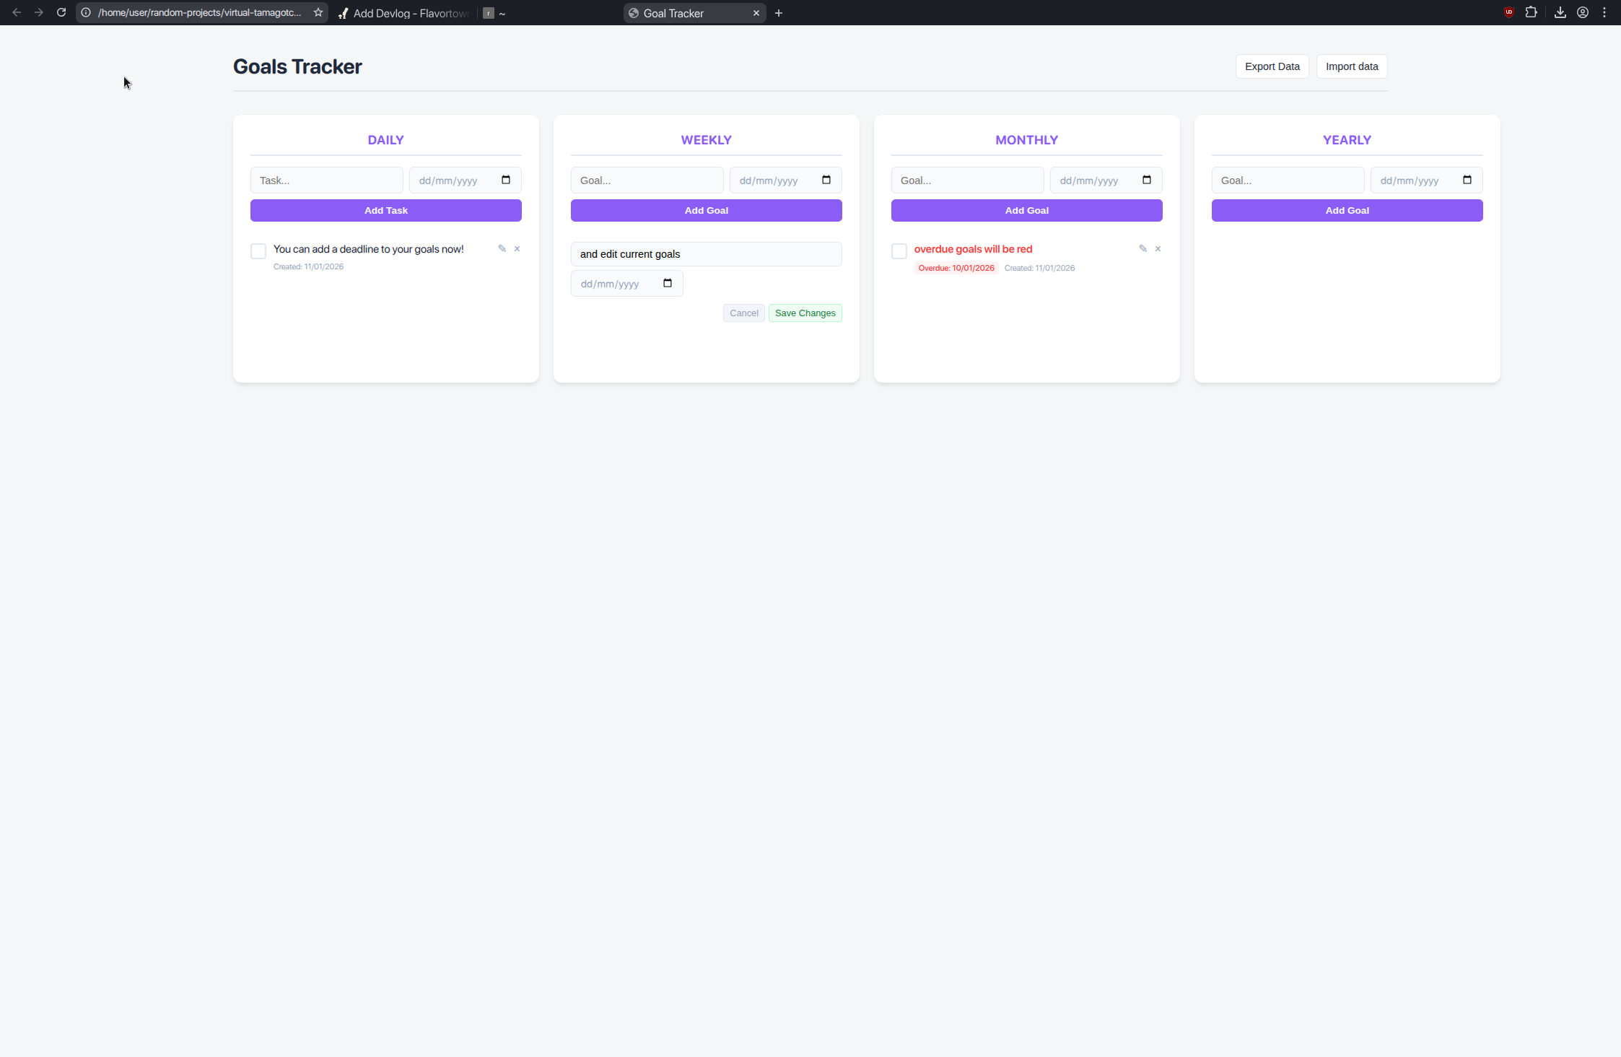This screenshot has height=1057, width=1621.
Task: Open calendar picker in weekly edit date field
Action: [x=668, y=283]
